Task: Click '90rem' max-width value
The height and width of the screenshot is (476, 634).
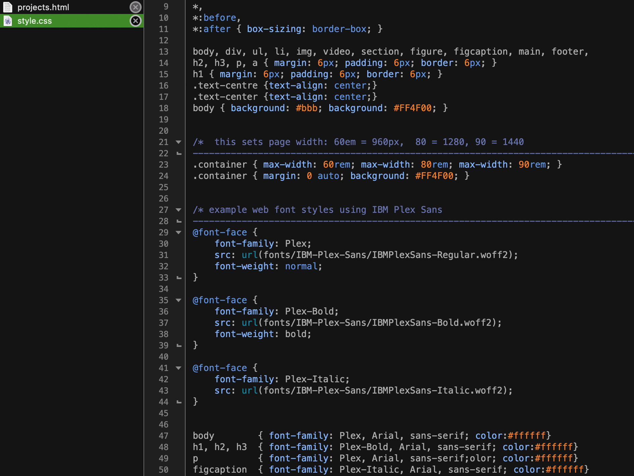Action: coord(532,165)
